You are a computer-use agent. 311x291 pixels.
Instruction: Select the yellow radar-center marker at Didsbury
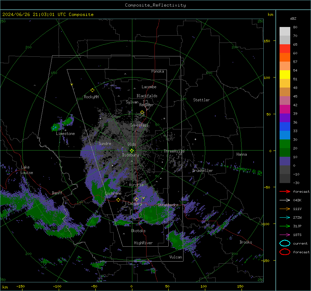tap(132, 151)
